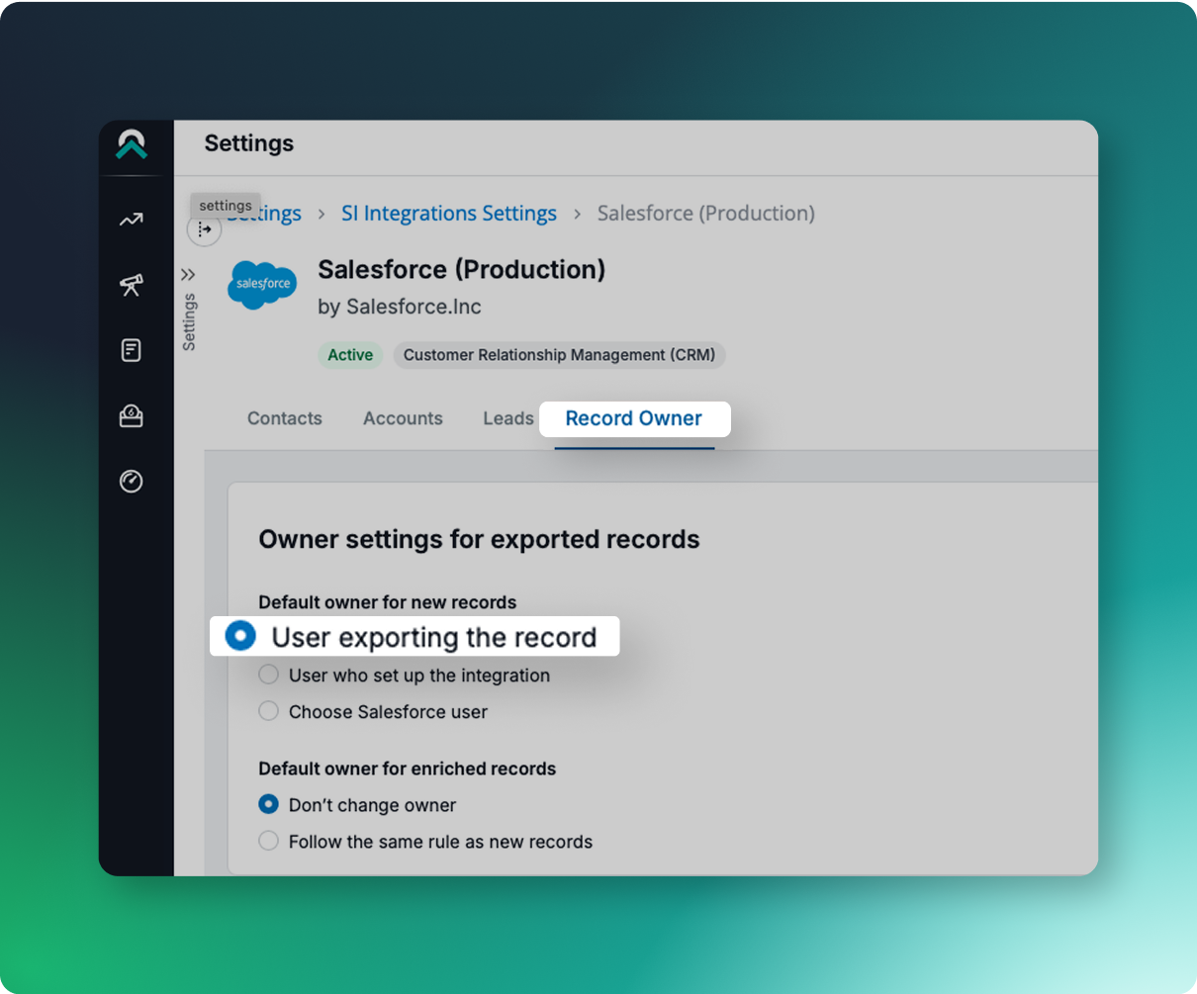Click the app logo in the sidebar
The height and width of the screenshot is (994, 1197).
[x=132, y=144]
